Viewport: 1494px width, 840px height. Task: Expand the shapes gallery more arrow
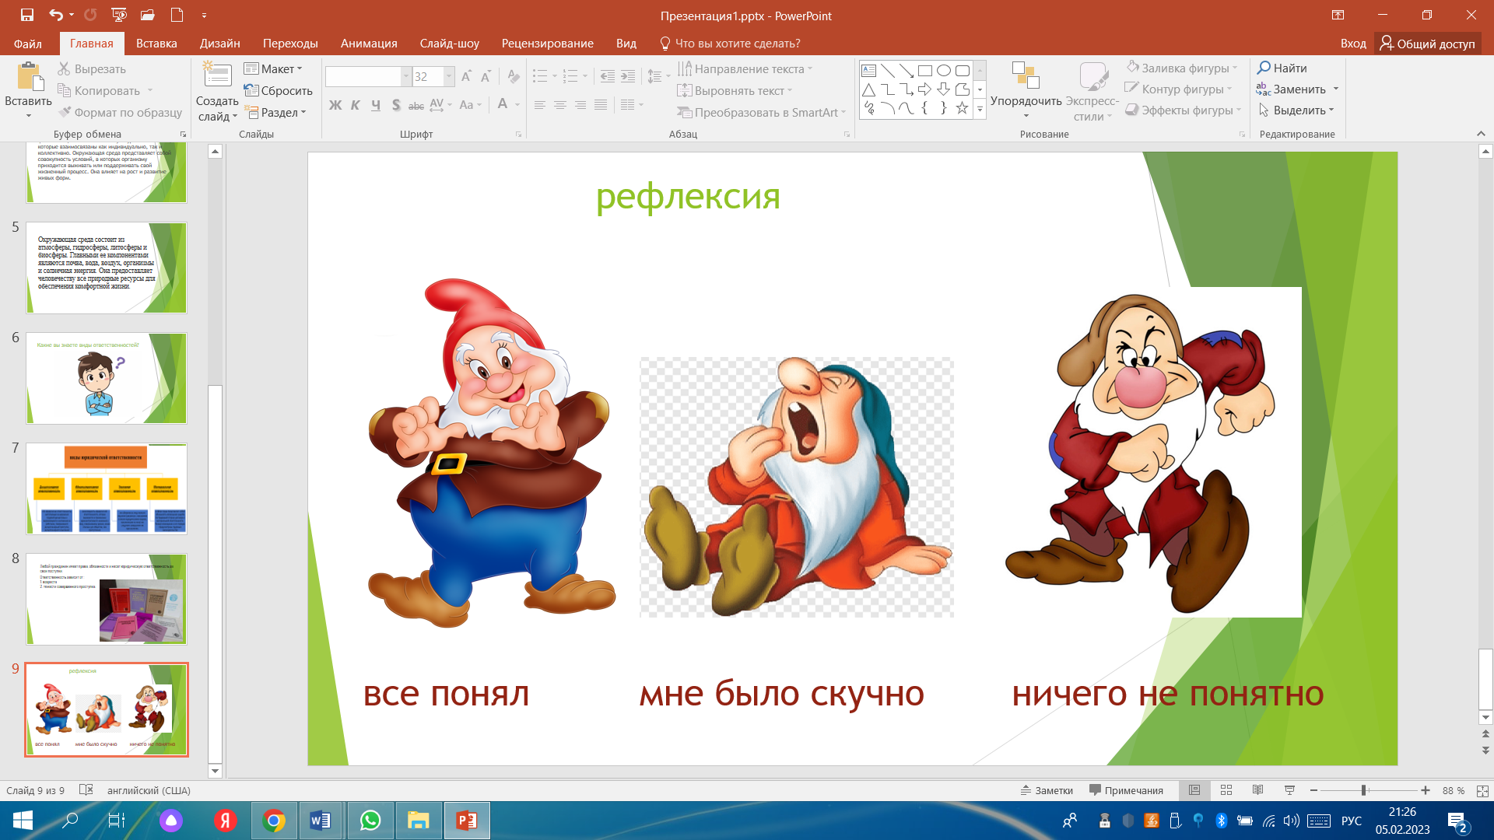[980, 110]
